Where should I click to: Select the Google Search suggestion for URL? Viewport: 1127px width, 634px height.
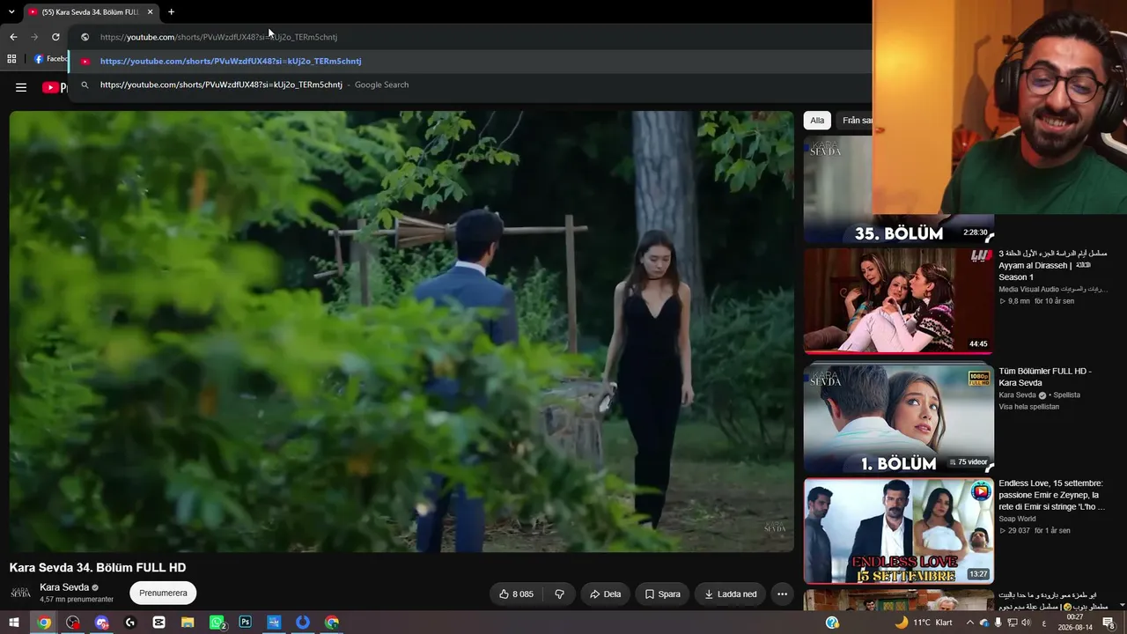click(470, 85)
